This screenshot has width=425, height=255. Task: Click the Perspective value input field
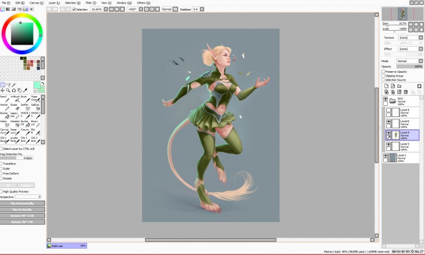coord(28,197)
